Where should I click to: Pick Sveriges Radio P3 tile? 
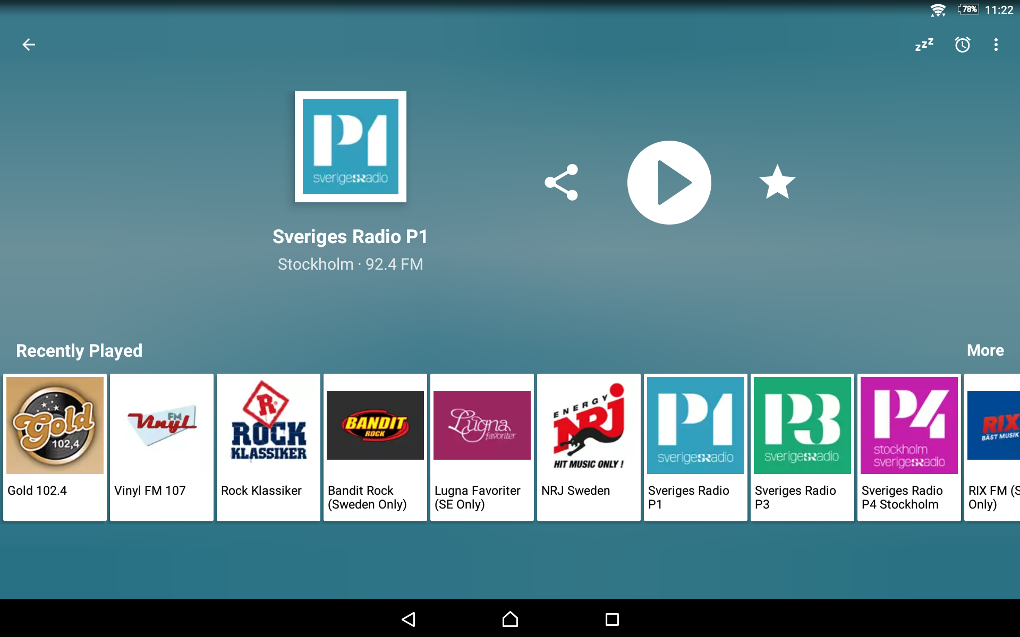pyautogui.click(x=802, y=447)
